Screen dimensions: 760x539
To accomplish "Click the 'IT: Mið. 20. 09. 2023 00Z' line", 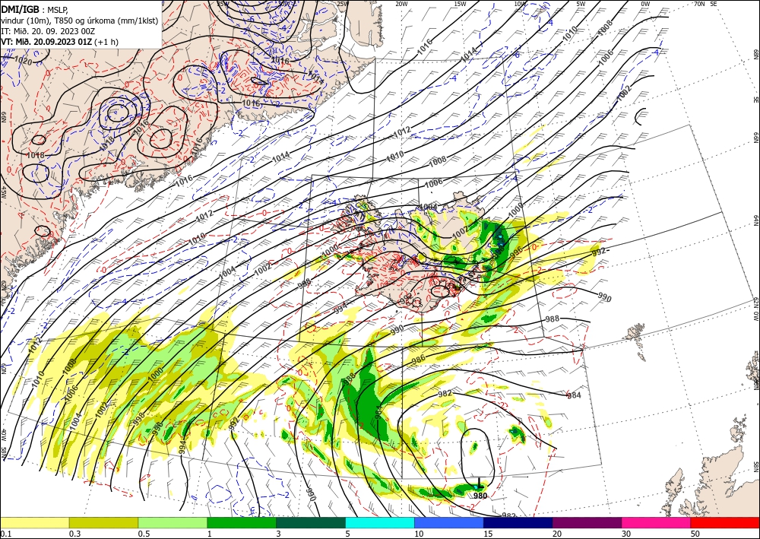I will point(48,31).
